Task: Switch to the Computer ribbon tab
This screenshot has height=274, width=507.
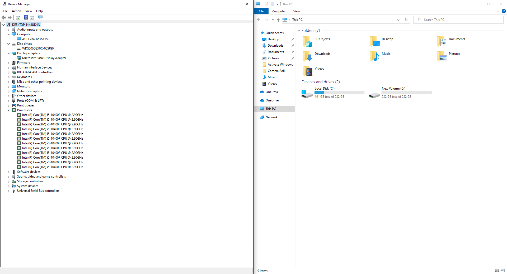Action: (279, 11)
